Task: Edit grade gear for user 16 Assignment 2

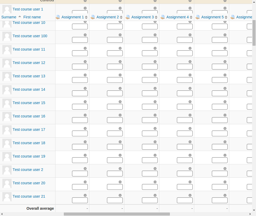Action: (120, 115)
